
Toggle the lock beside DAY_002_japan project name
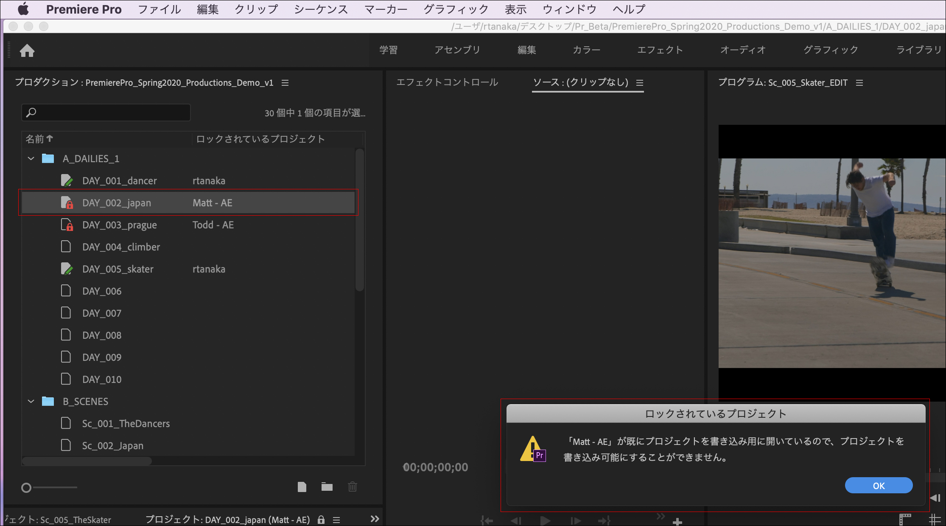click(321, 520)
